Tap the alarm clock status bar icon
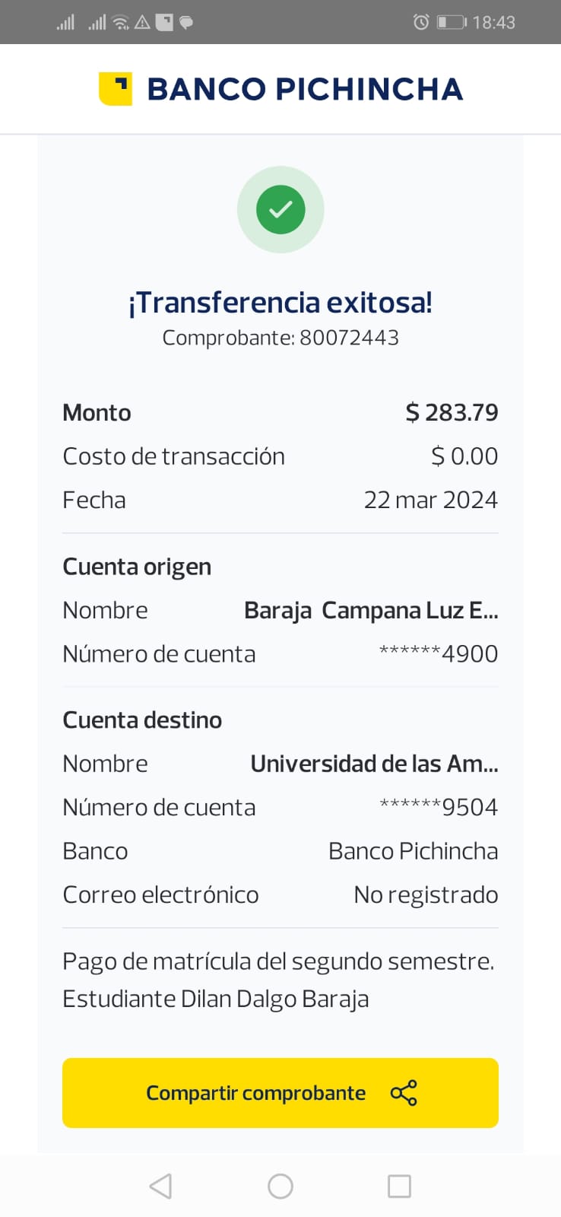This screenshot has height=1217, width=561. (420, 22)
